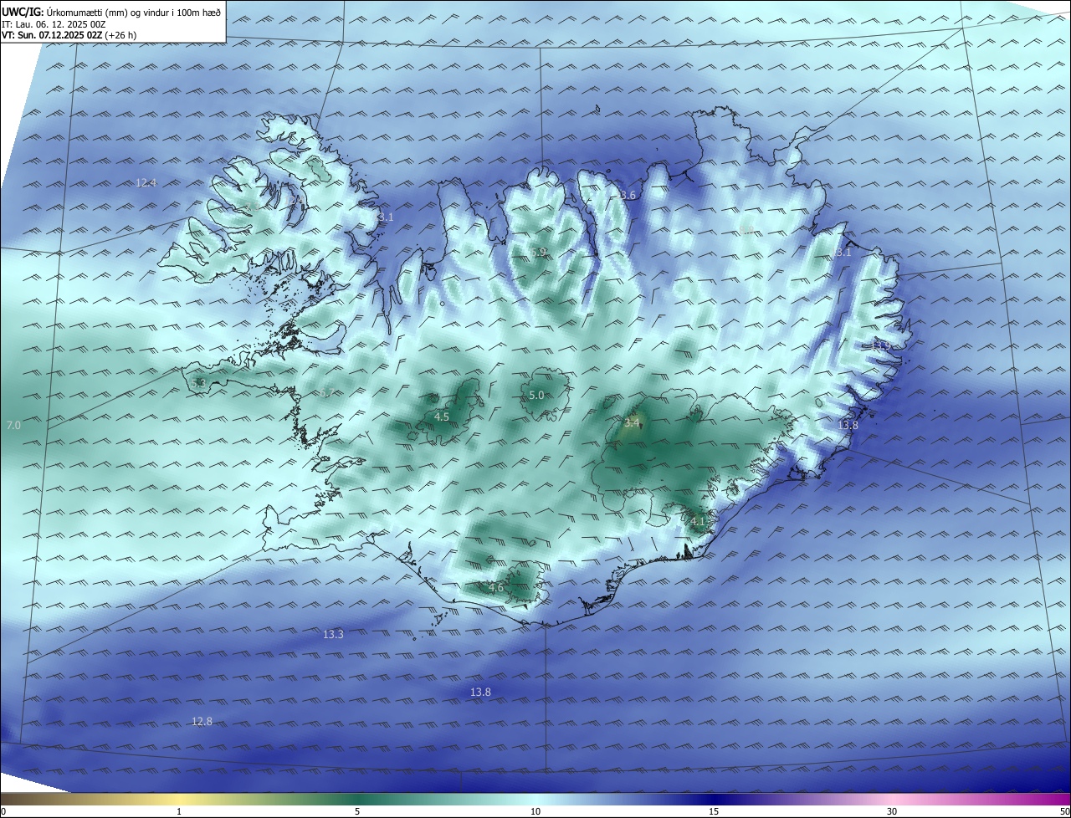Screen dimensions: 1071x818
Task: Select the 15 label on the colour scale
Action: [714, 811]
